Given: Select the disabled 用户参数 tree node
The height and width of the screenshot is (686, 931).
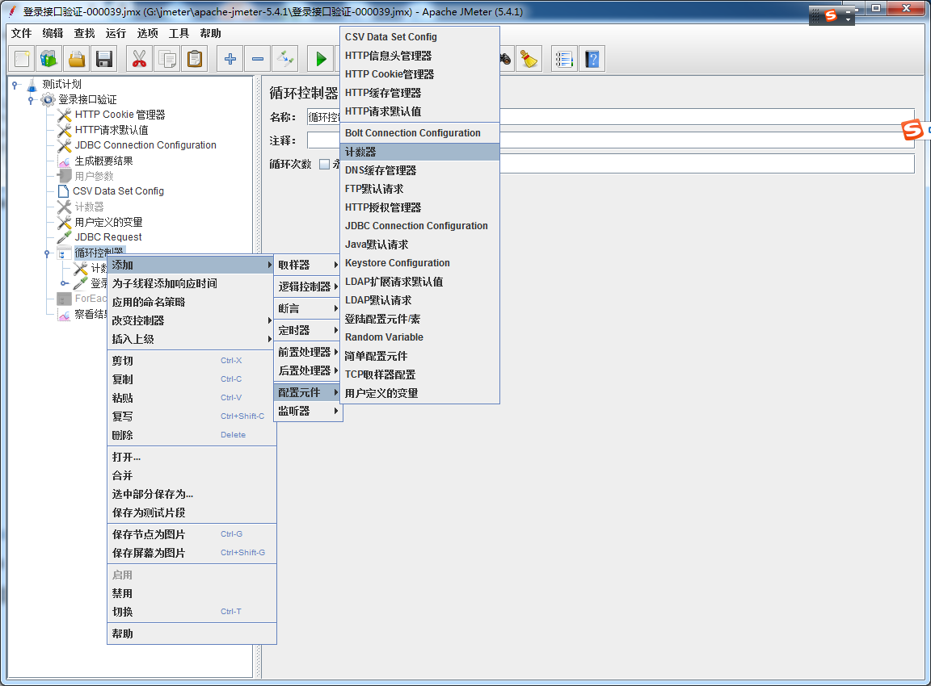Looking at the screenshot, I should pos(93,176).
